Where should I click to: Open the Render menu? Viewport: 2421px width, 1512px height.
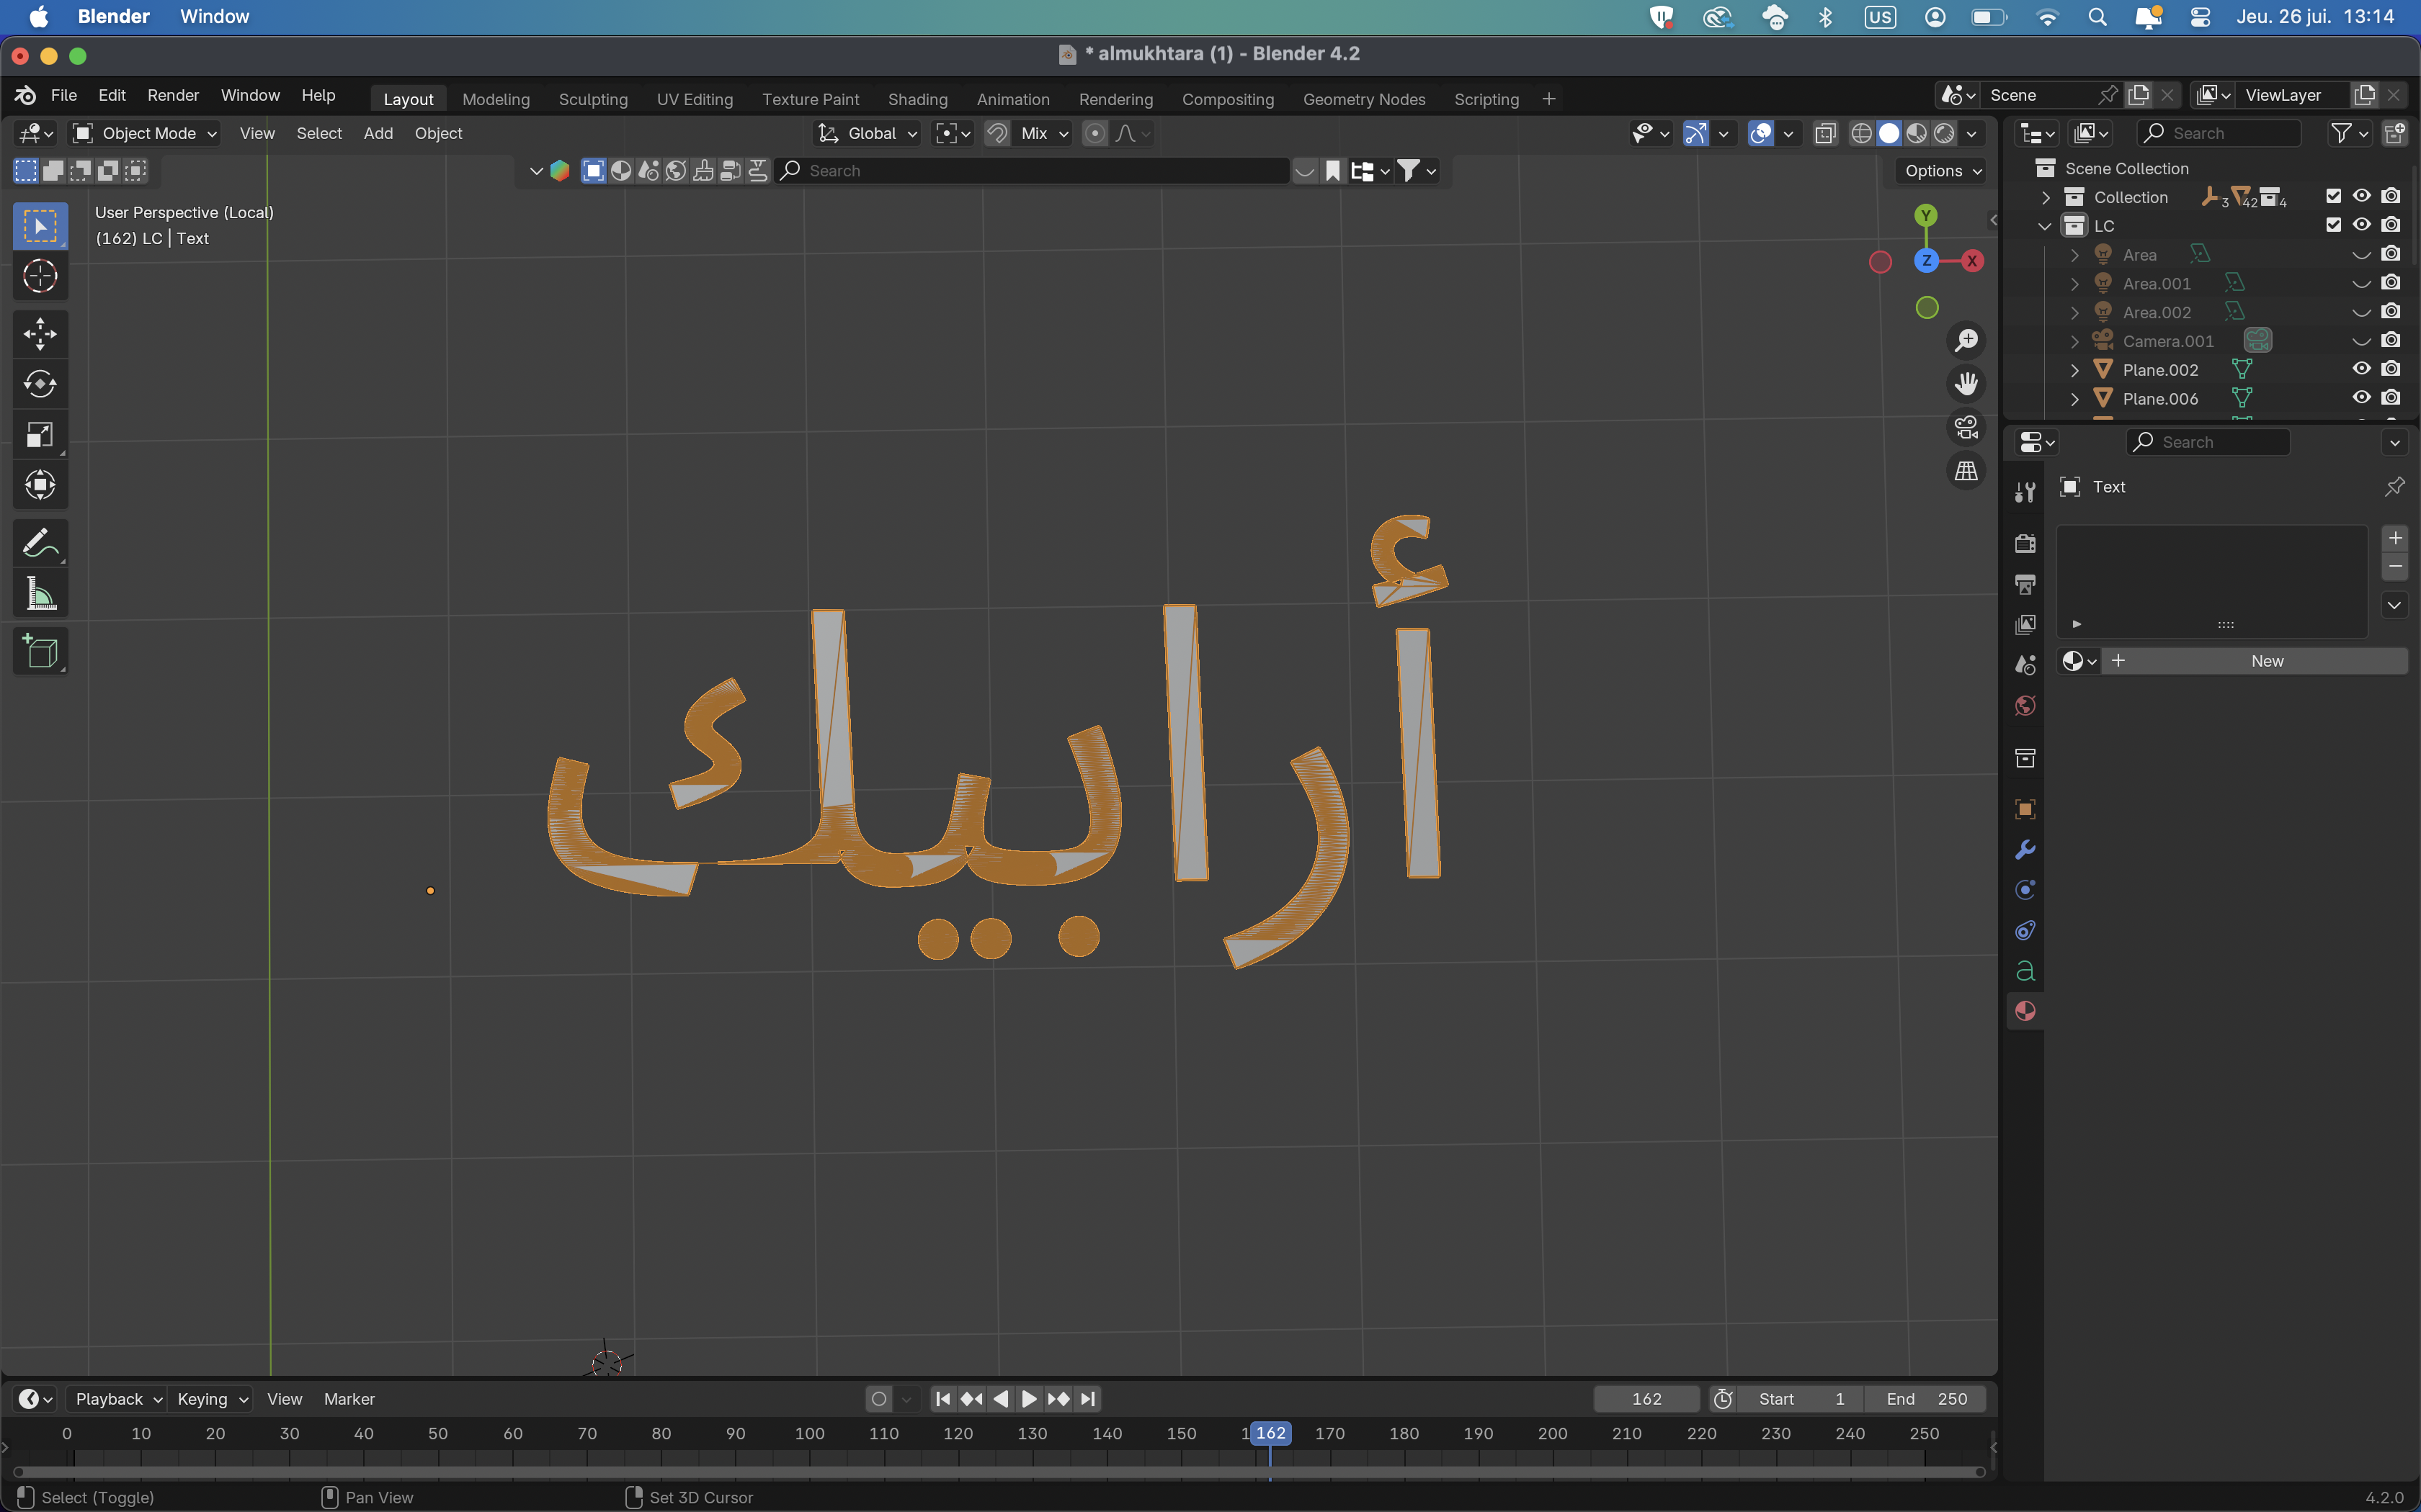click(x=173, y=95)
